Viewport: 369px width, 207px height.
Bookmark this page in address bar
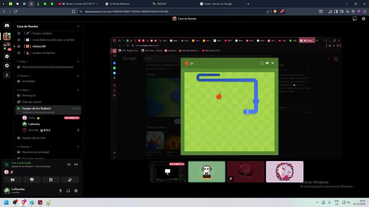pyautogui.click(x=73, y=11)
